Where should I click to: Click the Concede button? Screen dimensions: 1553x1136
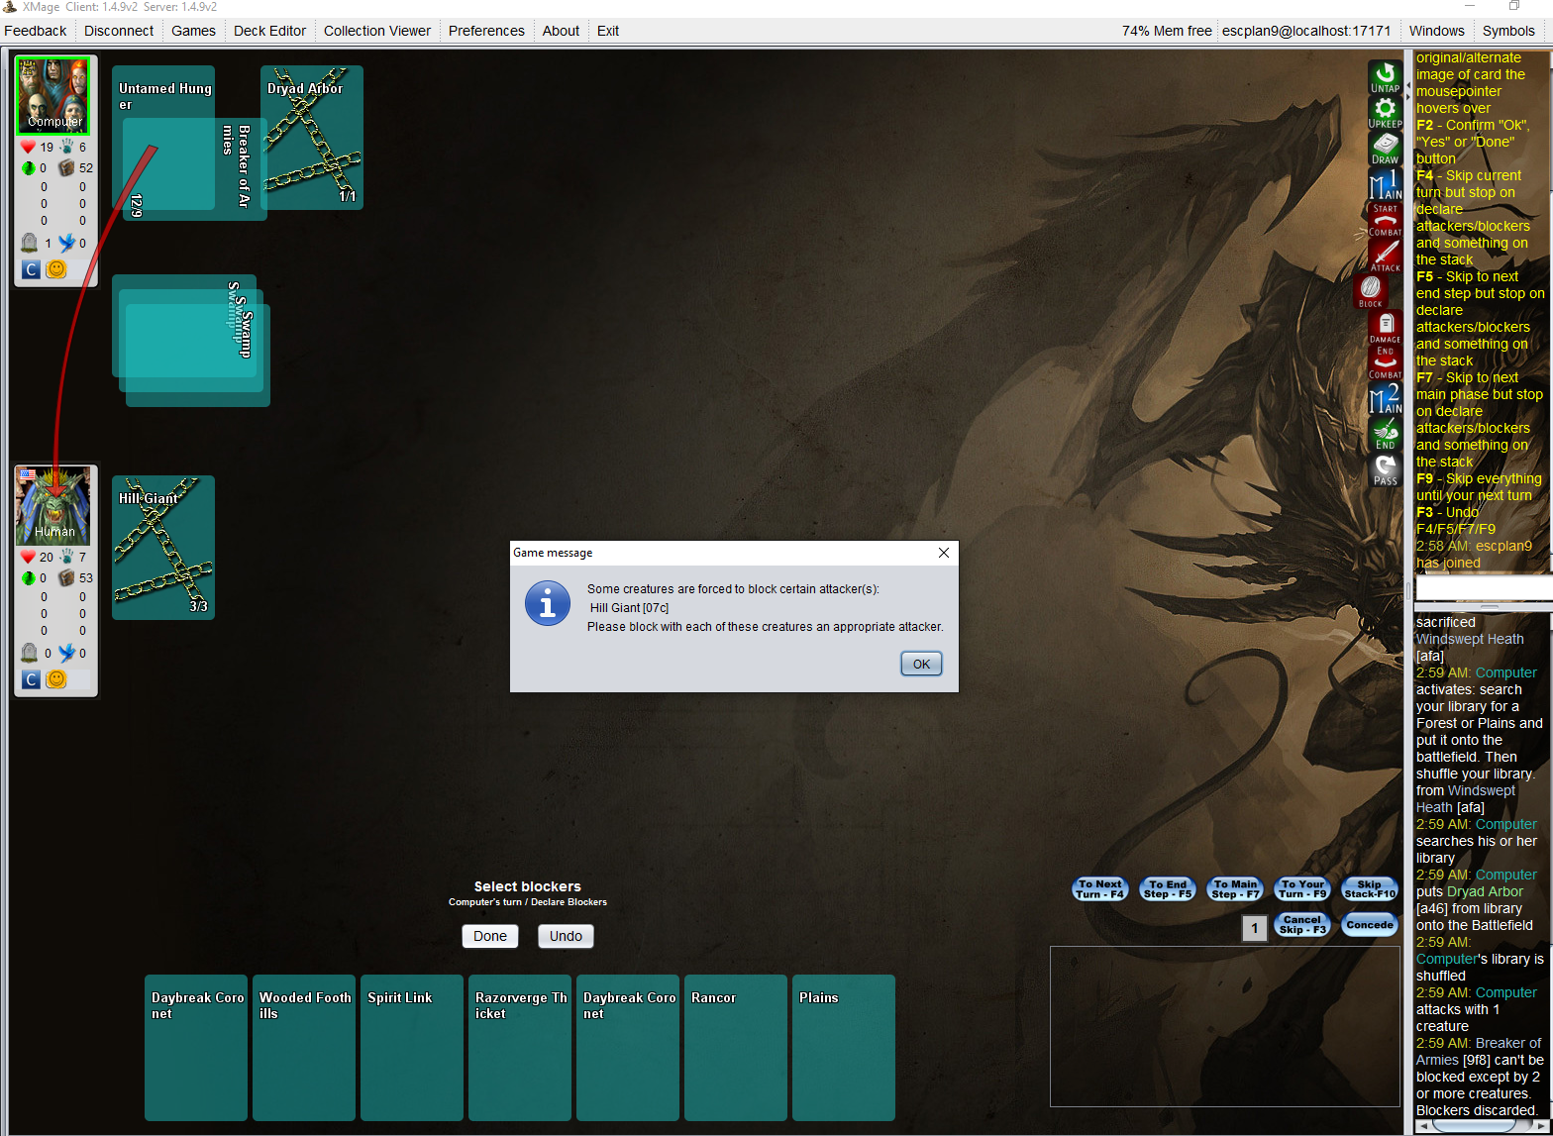(1370, 925)
